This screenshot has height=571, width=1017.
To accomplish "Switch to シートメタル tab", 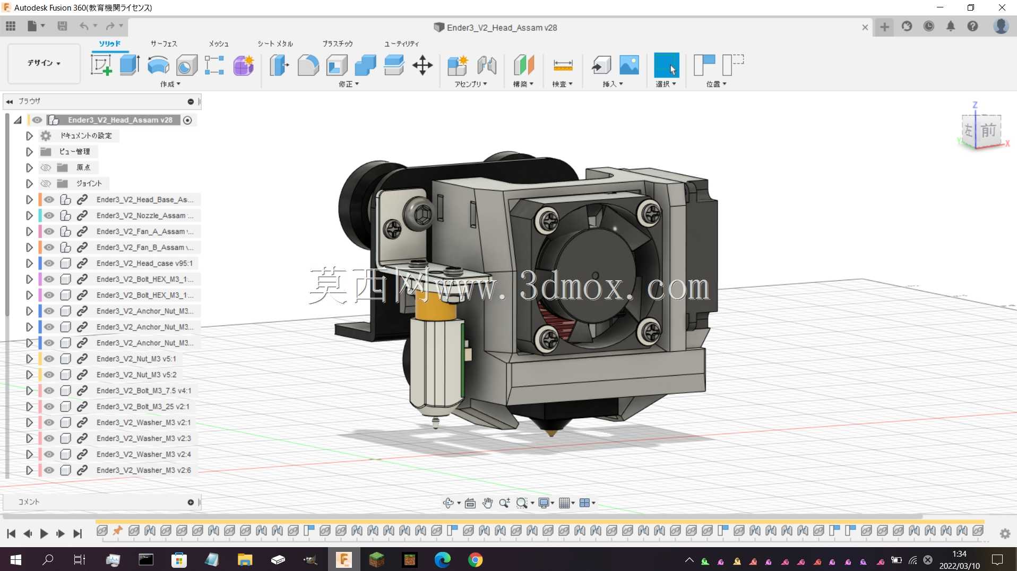I will coord(275,44).
